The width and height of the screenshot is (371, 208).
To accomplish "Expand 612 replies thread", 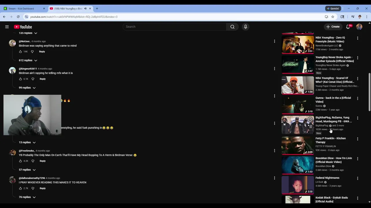I will [x=28, y=60].
